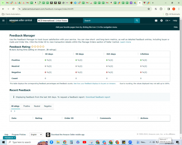Expand the EN language dropdown

pyautogui.click(x=168, y=21)
